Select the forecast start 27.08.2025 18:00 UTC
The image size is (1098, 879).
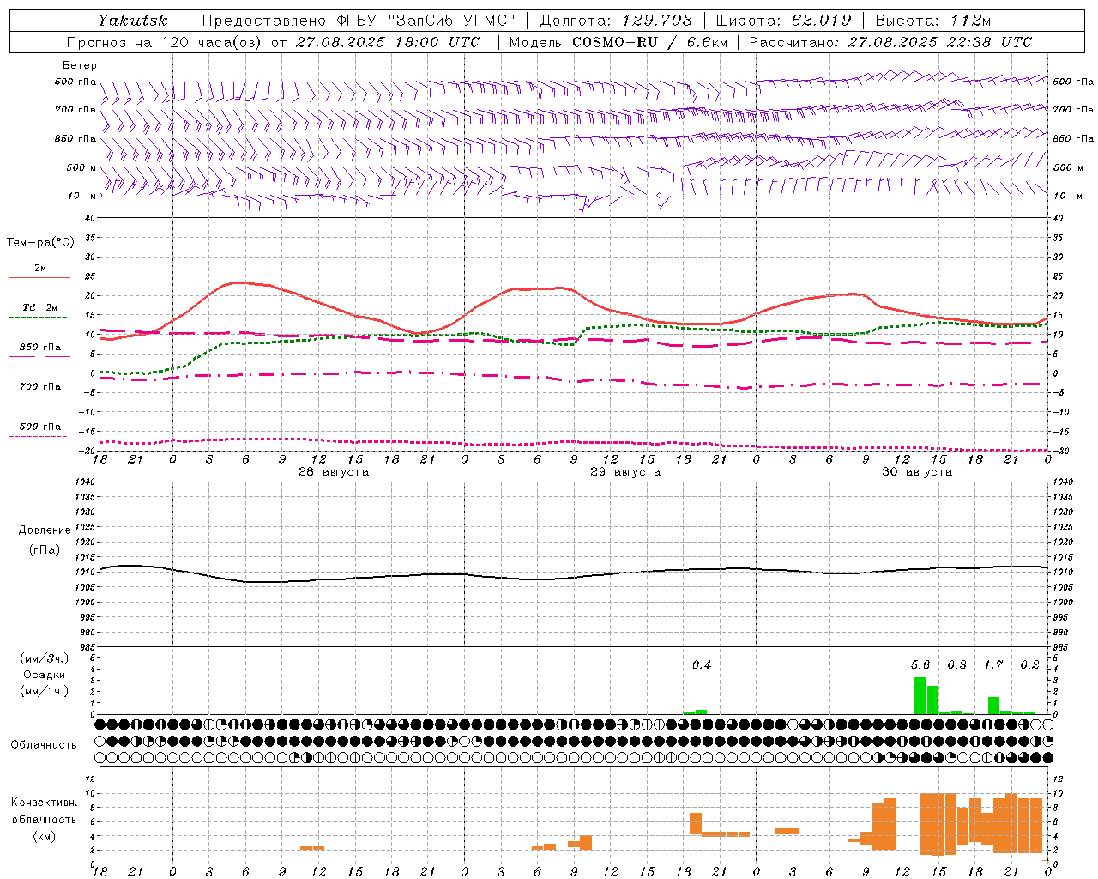pyautogui.click(x=388, y=42)
